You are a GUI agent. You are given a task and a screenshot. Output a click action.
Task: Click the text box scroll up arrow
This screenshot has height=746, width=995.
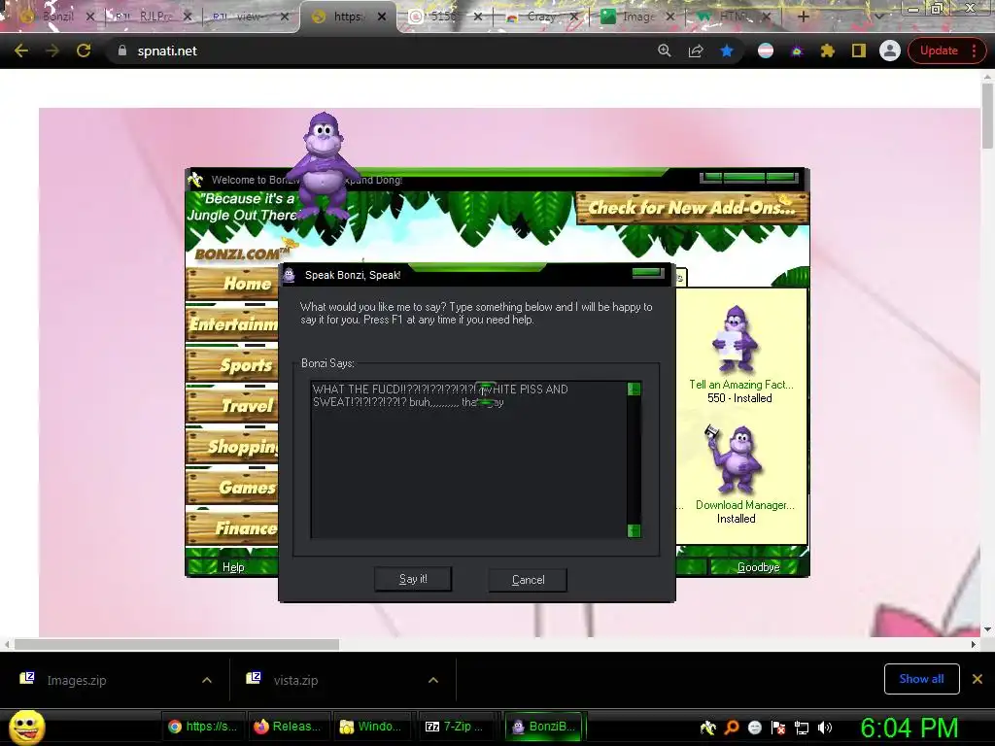click(634, 389)
